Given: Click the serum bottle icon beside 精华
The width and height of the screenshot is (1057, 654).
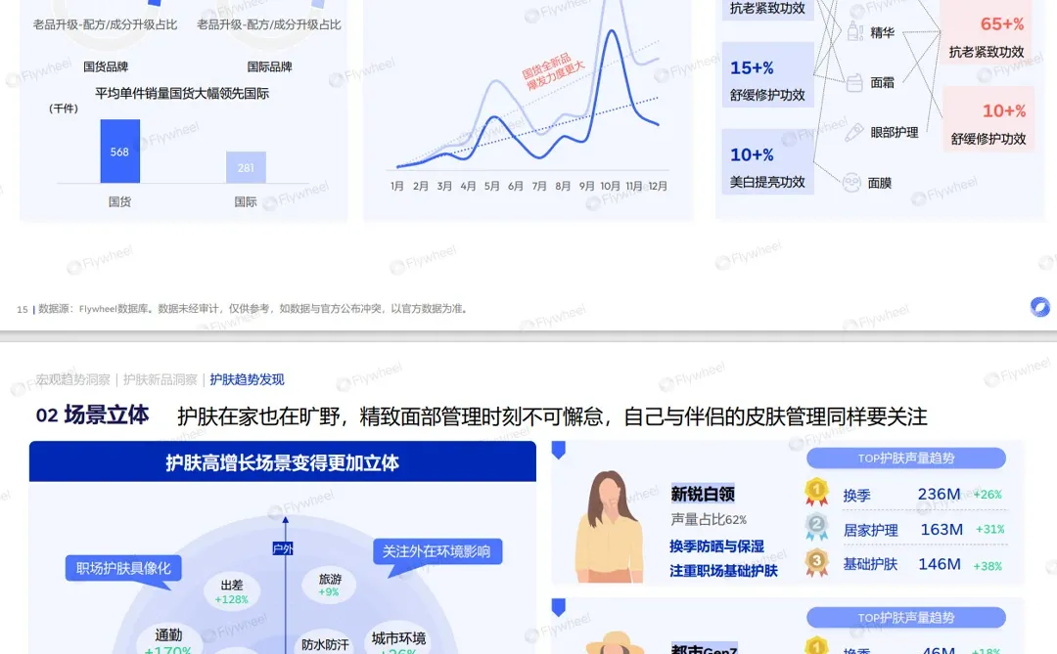Looking at the screenshot, I should pyautogui.click(x=854, y=31).
